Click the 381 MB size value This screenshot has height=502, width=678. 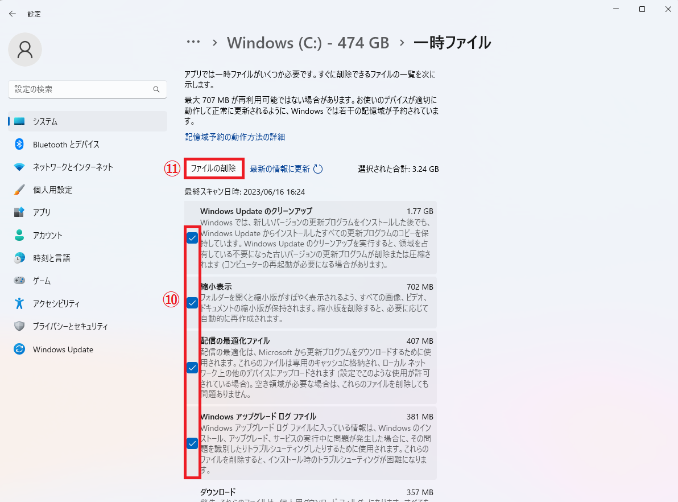click(420, 417)
